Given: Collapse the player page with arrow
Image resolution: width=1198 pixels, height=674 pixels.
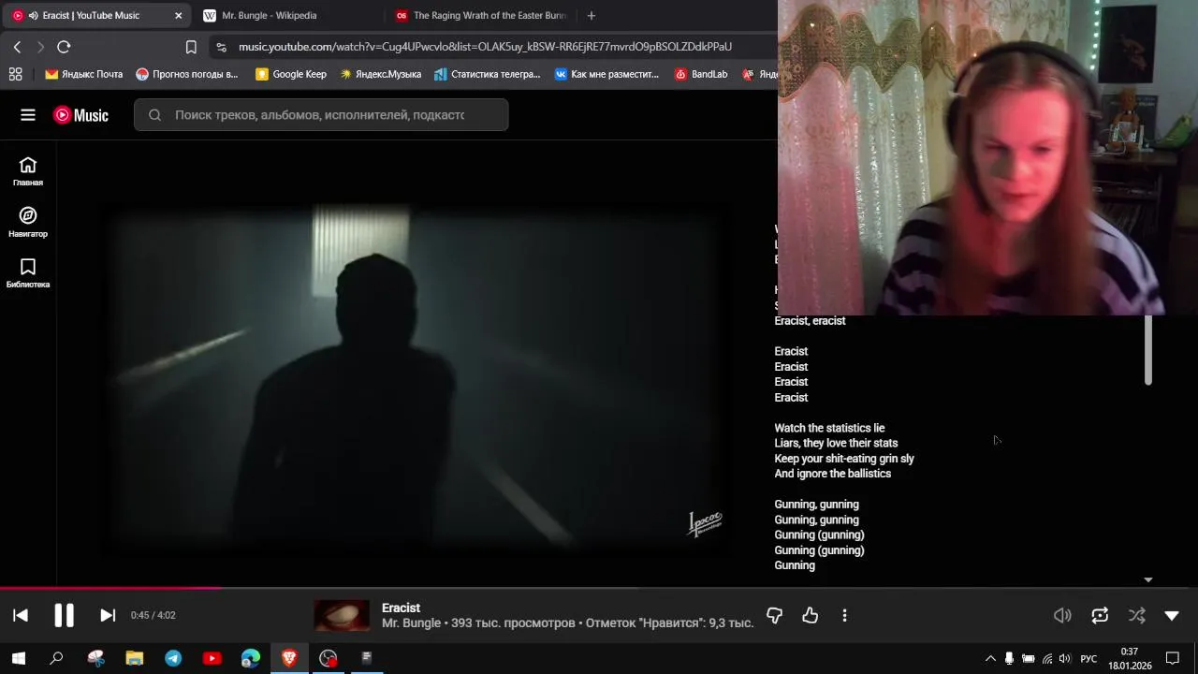Looking at the screenshot, I should pos(1172,615).
